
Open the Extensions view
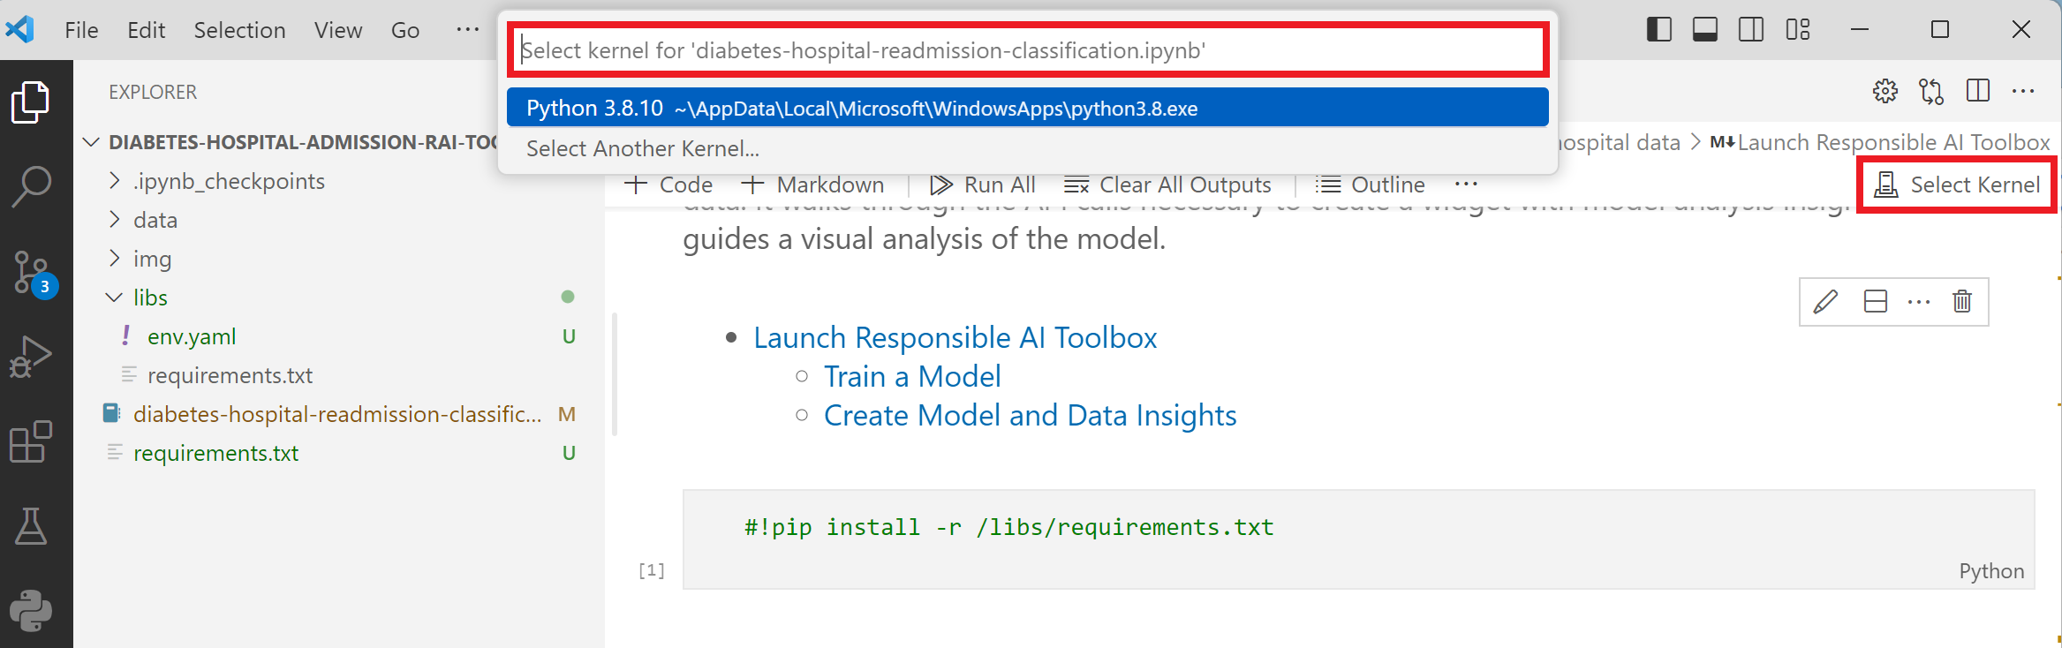click(x=31, y=441)
